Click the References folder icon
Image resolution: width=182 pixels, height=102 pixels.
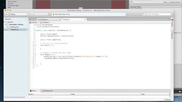[9, 27]
